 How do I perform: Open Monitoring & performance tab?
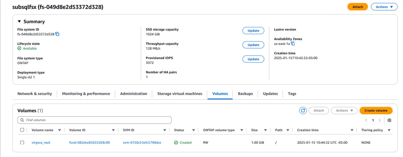86,94
